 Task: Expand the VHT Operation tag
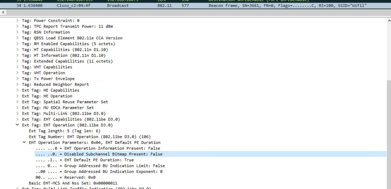point(18,73)
